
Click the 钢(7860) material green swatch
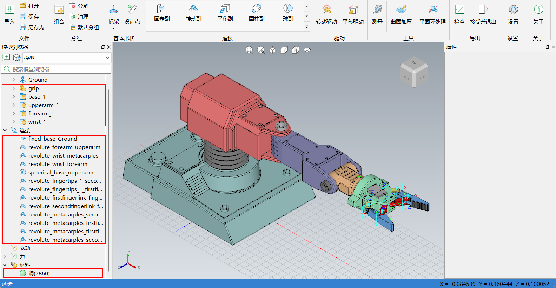23,274
